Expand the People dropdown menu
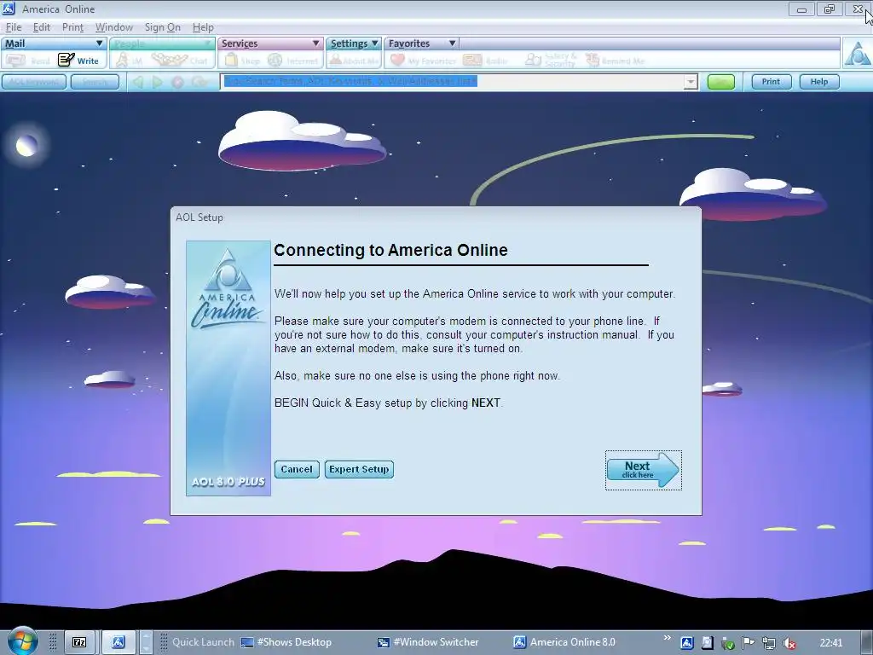The image size is (873, 655). pos(208,43)
